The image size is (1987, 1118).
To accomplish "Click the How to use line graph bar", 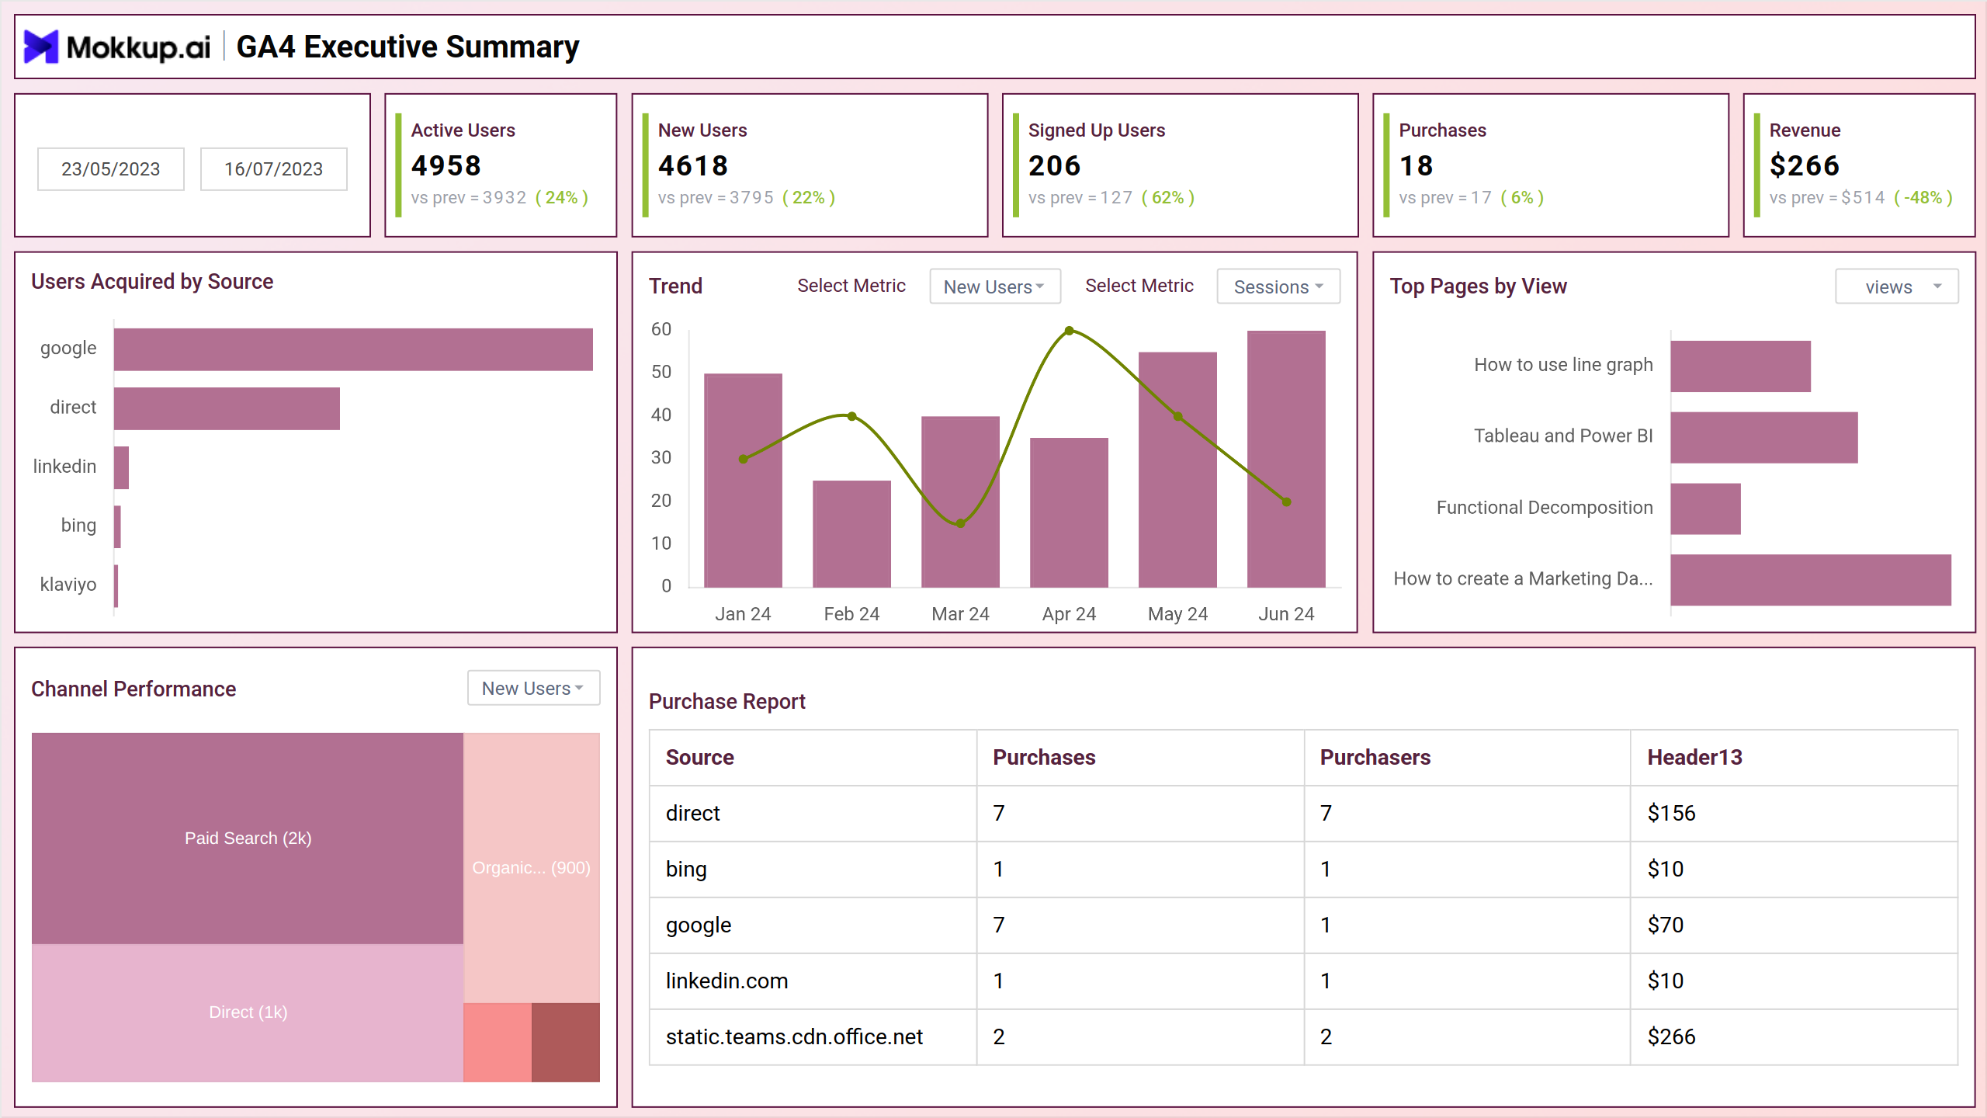I will coord(1740,366).
